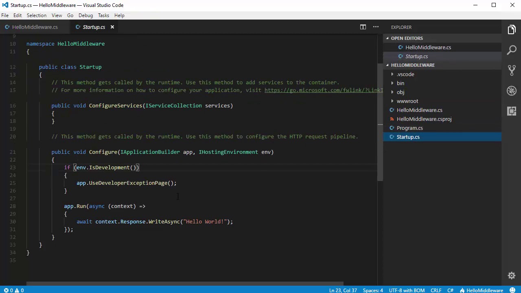Click the CRLF line ending indicator

[x=436, y=290]
